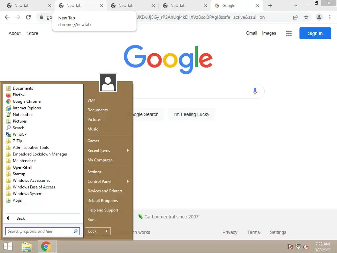Open the Gmail link

pyautogui.click(x=251, y=33)
